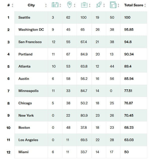The width and height of the screenshot is (154, 161).
Task: Click the City column header label
Action: click(31, 5)
